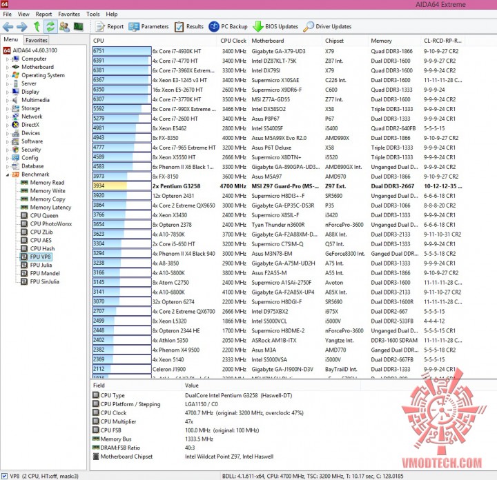497x480 pixels.
Task: Click the 2112 Celeron J1900 score bar
Action: (121, 369)
